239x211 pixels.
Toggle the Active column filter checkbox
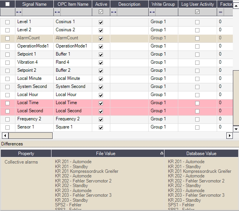tap(101, 12)
